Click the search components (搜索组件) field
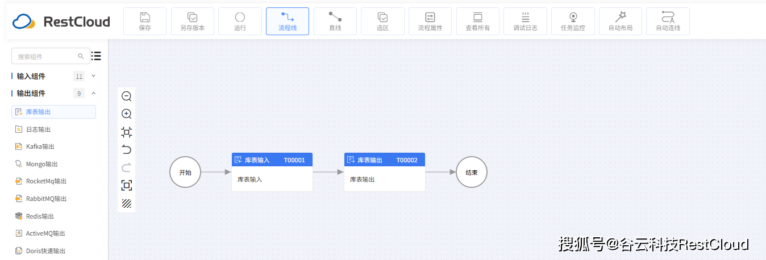 tap(47, 56)
